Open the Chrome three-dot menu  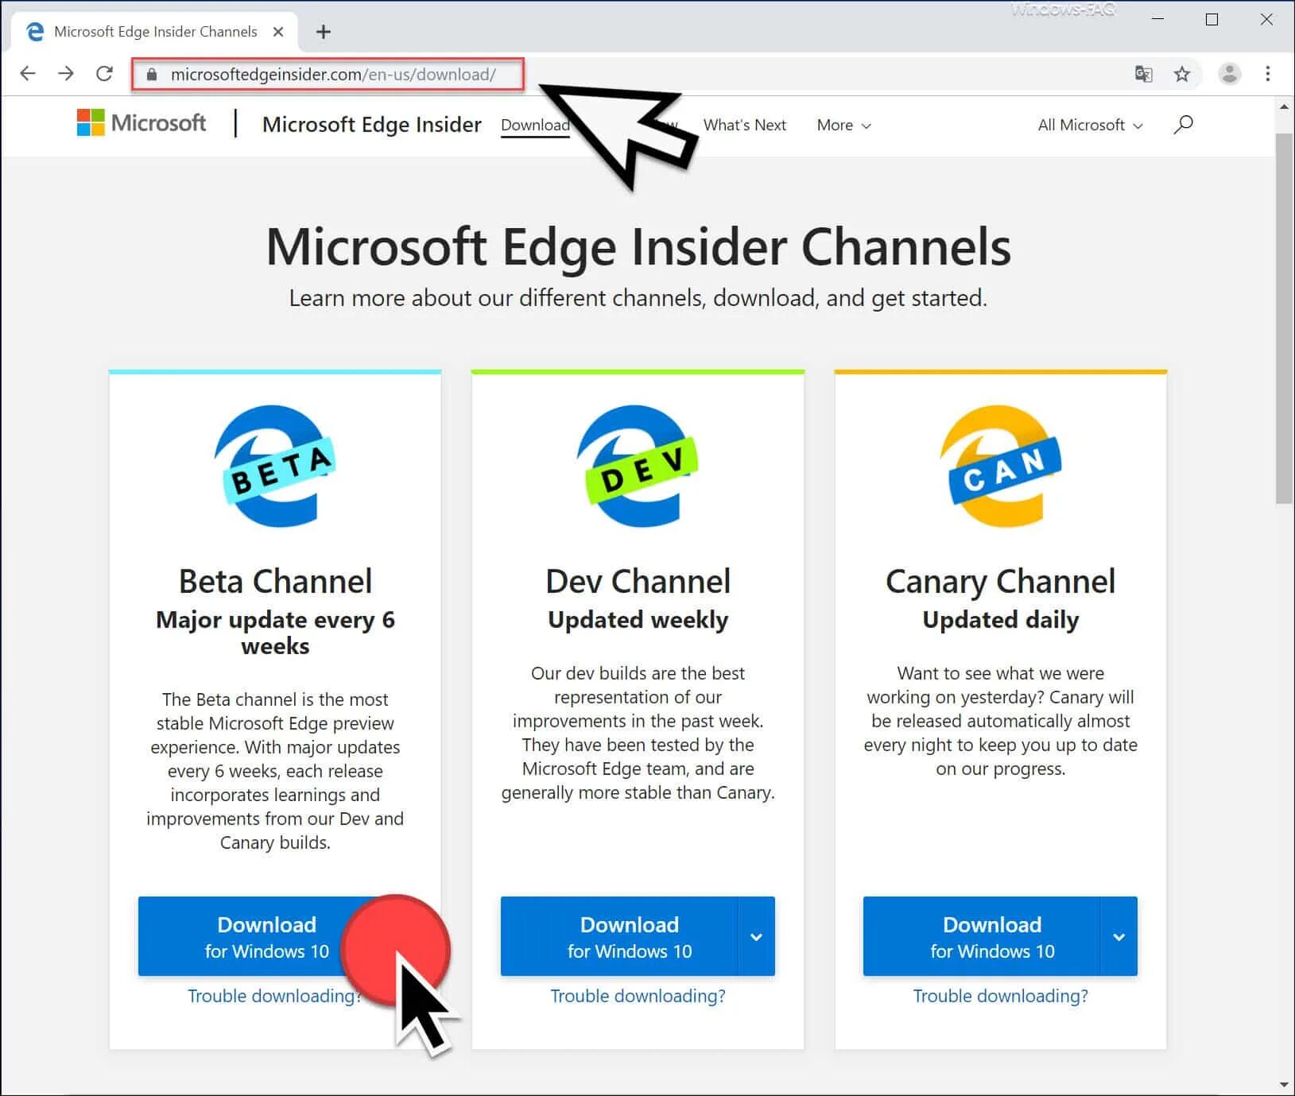tap(1268, 74)
